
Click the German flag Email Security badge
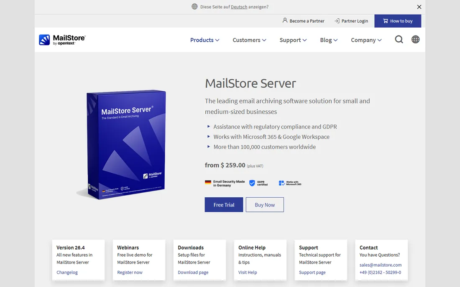click(225, 183)
